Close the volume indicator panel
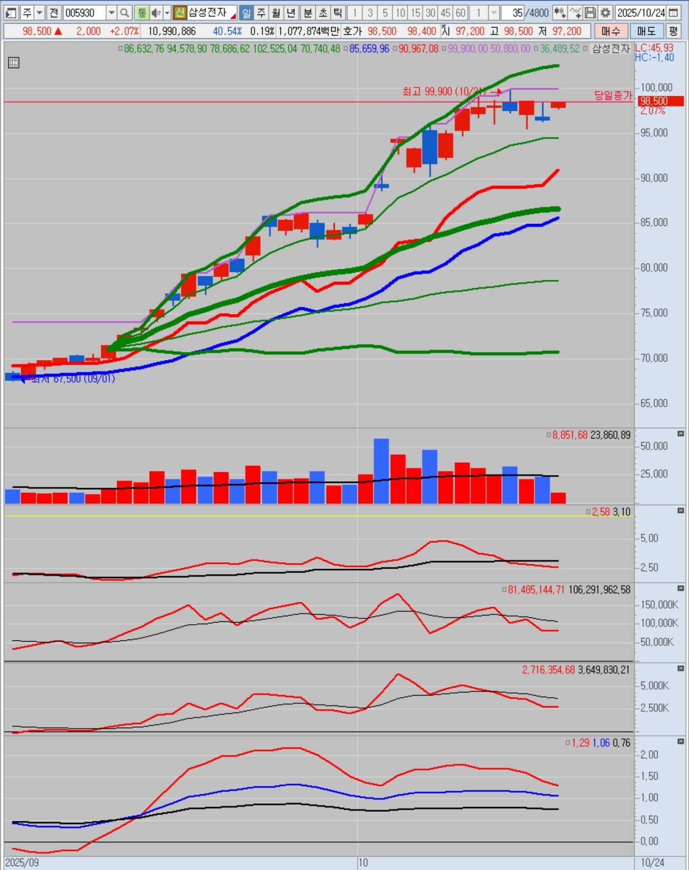The width and height of the screenshot is (689, 870). (681, 434)
